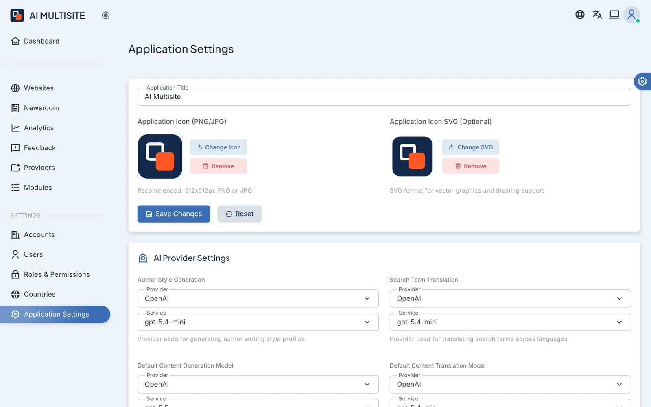Viewport: 651px width, 407px height.
Task: Open the user profile avatar
Action: coord(631,15)
